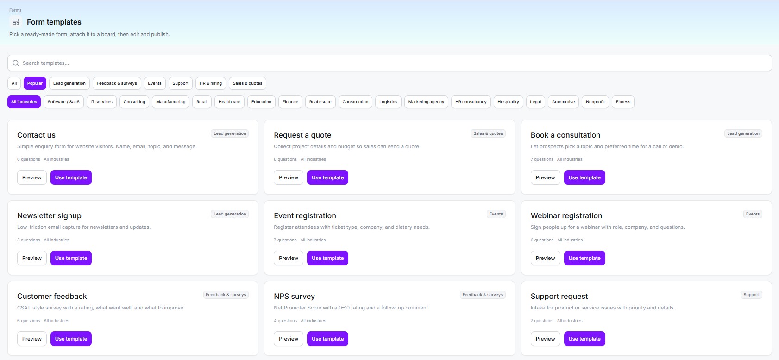Preview the Event registration template
The image size is (779, 360).
[x=289, y=258]
